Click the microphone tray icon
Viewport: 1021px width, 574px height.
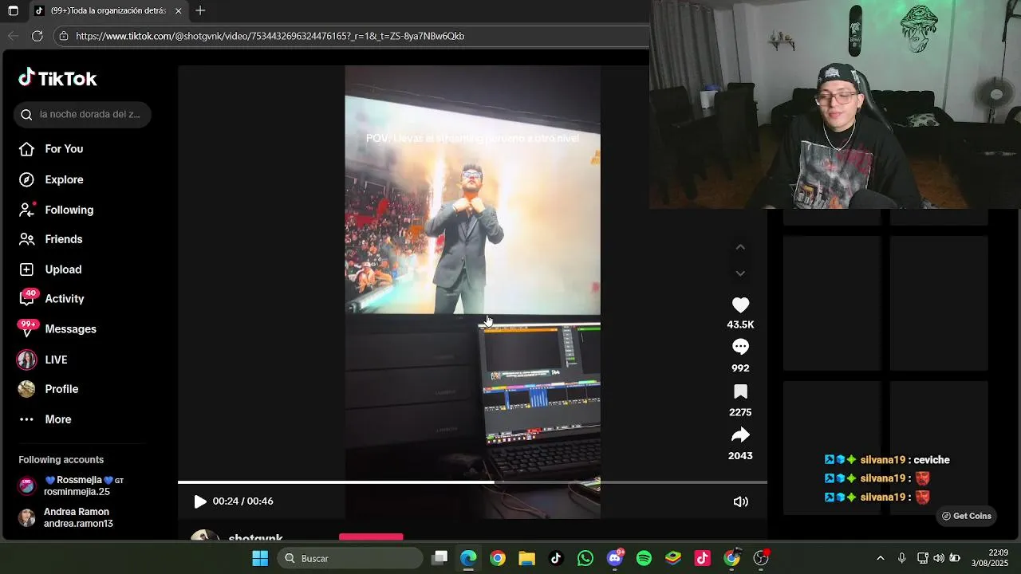tap(901, 558)
